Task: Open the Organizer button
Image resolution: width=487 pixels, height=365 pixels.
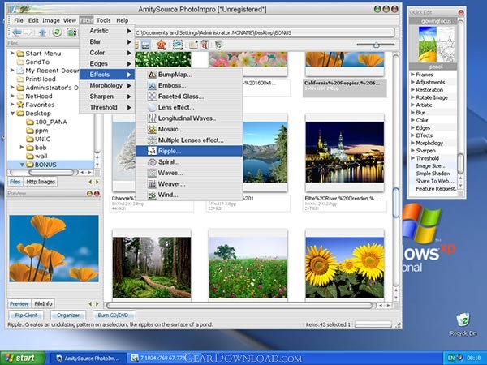Action: pyautogui.click(x=68, y=316)
